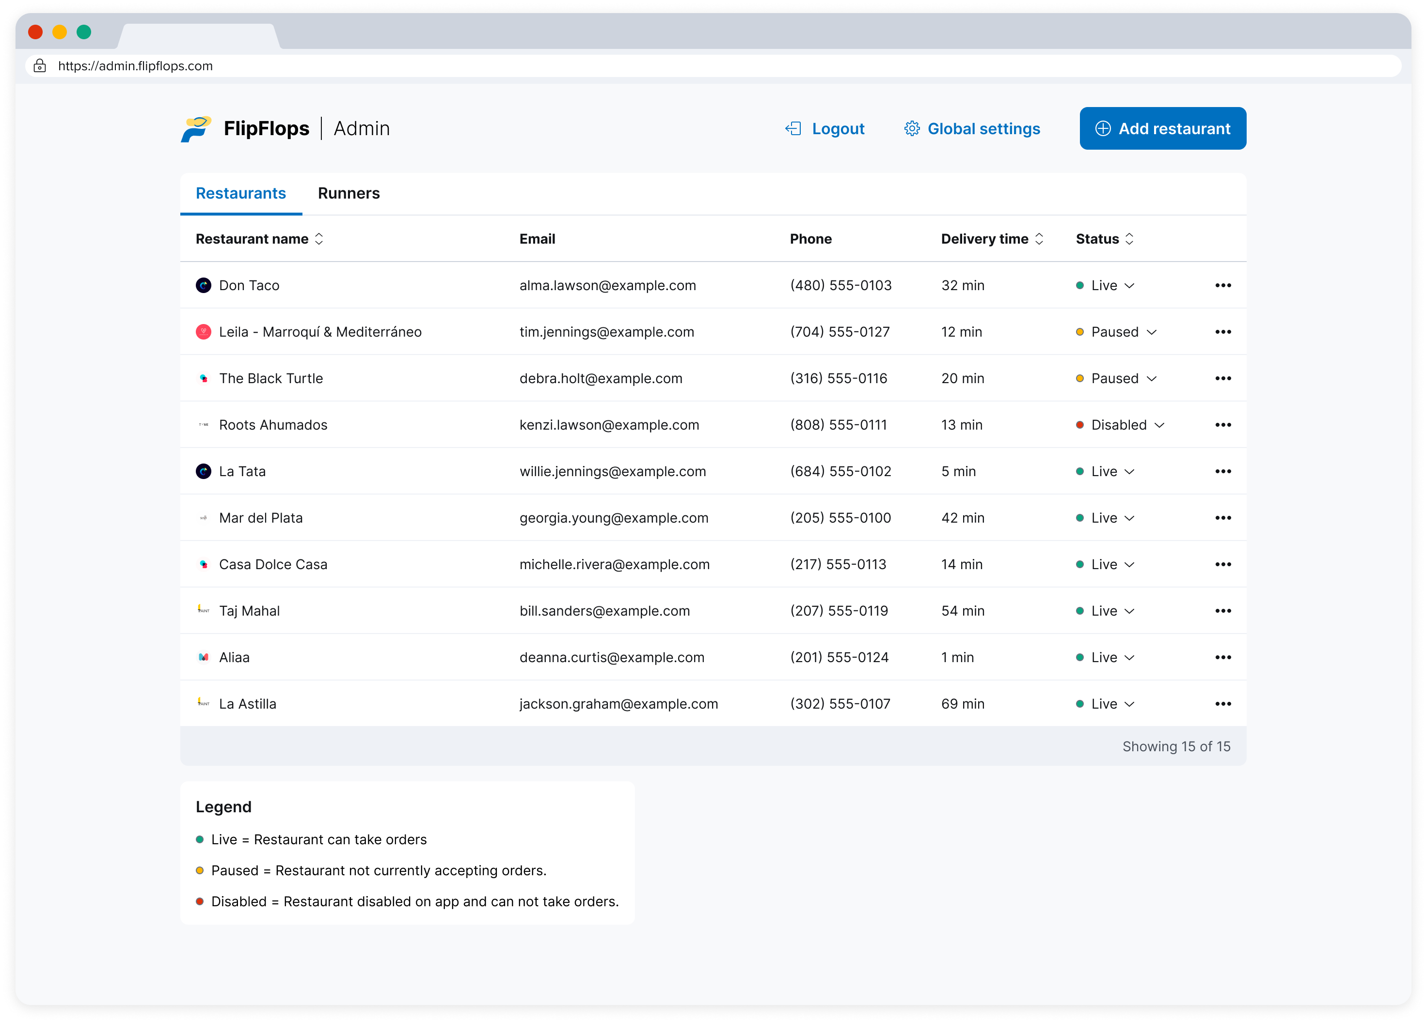
Task: Click the Global settings gear icon
Action: pos(911,129)
